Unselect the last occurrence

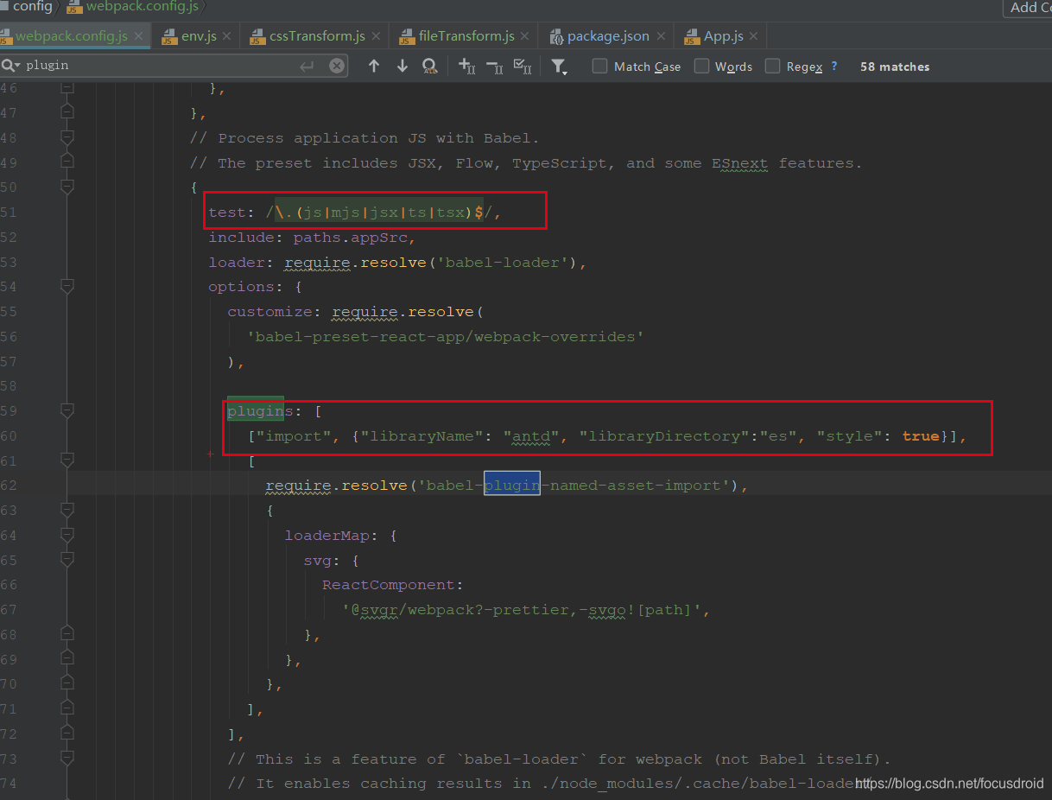495,66
